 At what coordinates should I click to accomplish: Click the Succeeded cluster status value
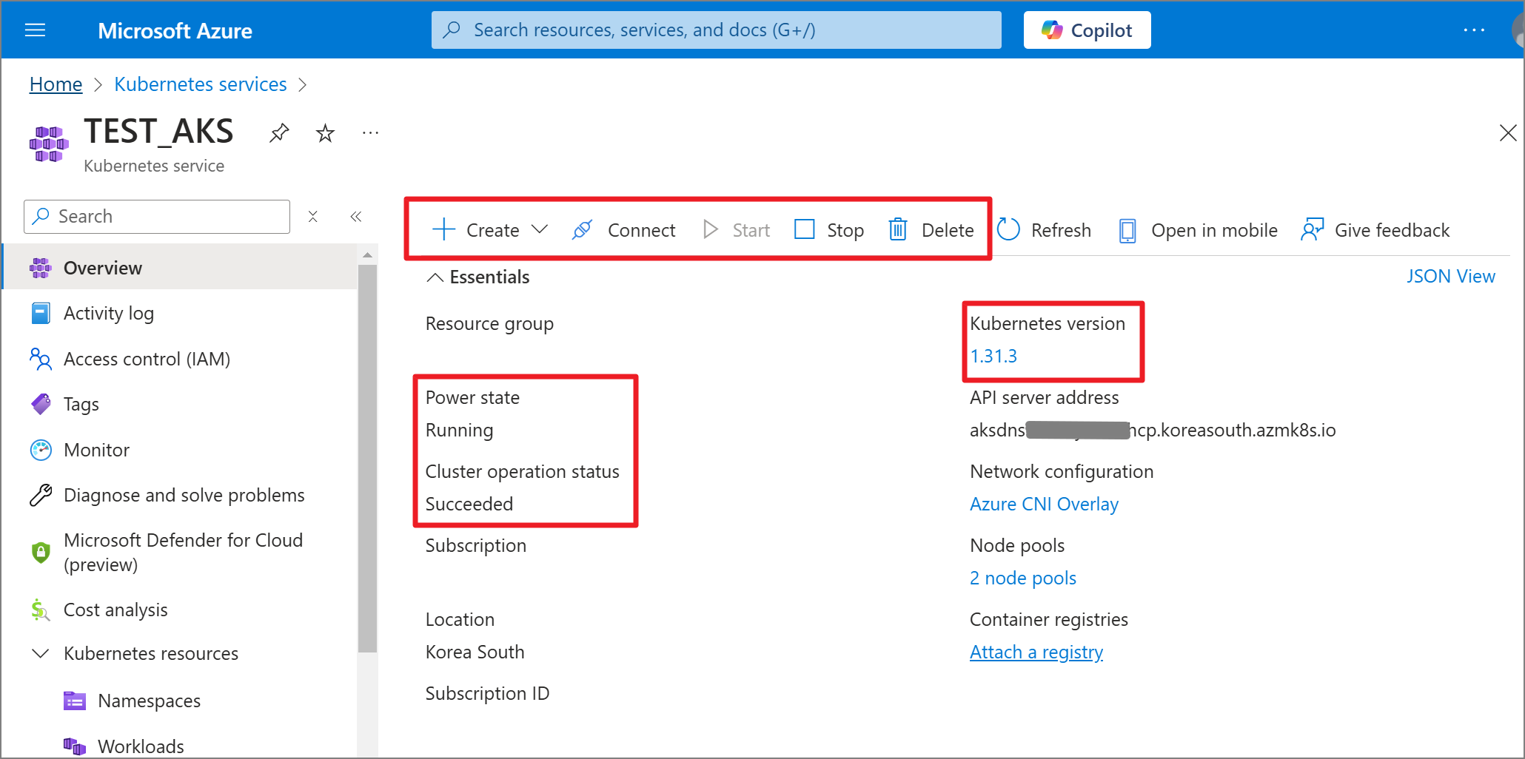(x=469, y=505)
